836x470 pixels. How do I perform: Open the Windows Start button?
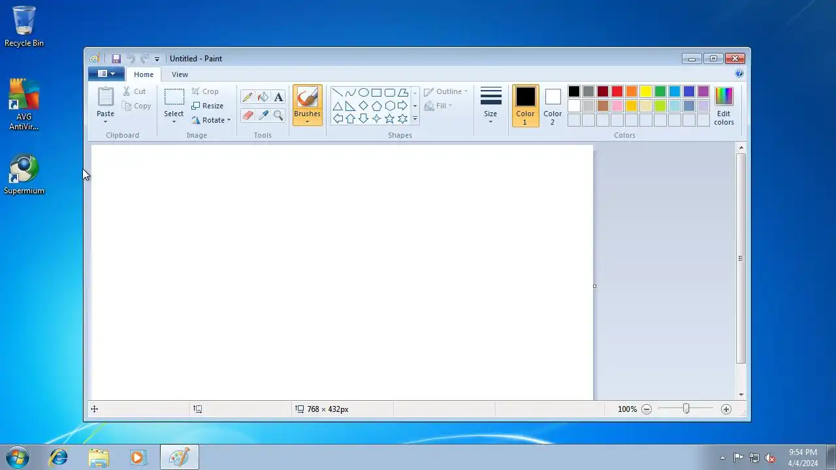[x=18, y=457]
